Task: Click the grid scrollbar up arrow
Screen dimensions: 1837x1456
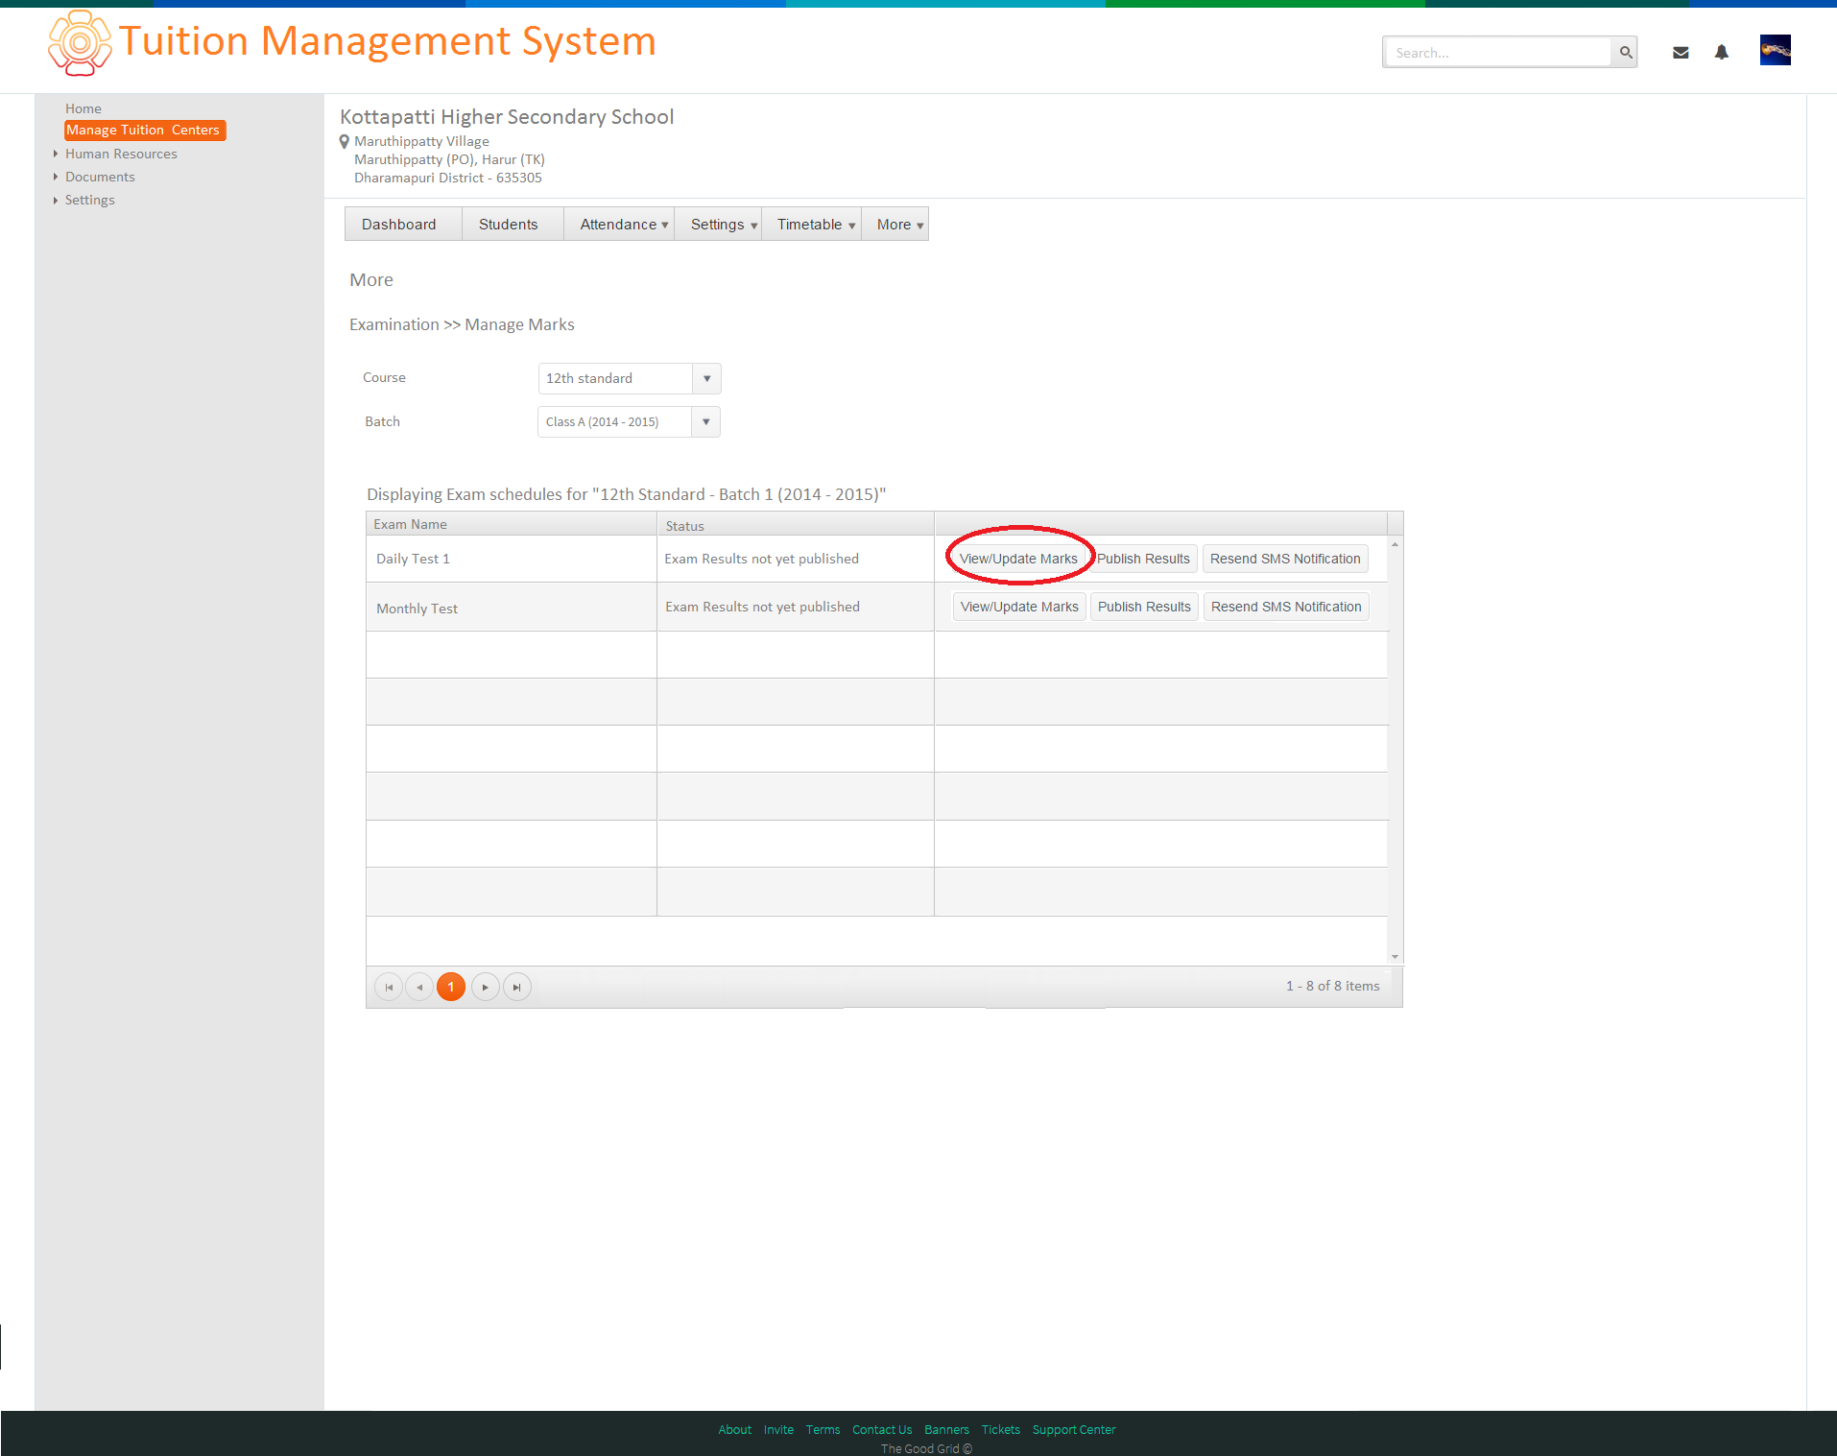Action: pyautogui.click(x=1396, y=544)
